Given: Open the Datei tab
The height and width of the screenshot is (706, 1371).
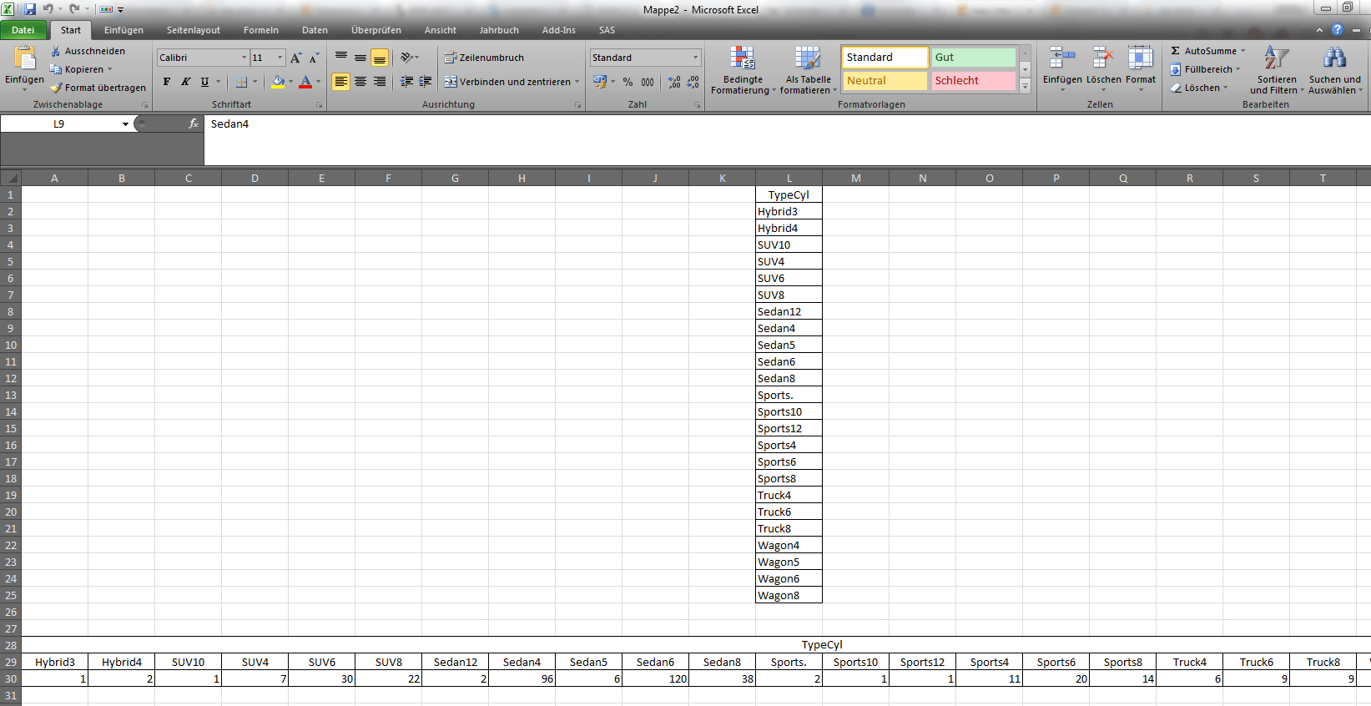Looking at the screenshot, I should pos(23,30).
